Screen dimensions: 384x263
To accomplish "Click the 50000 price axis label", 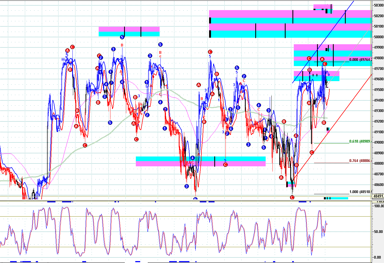I will click(379, 37).
